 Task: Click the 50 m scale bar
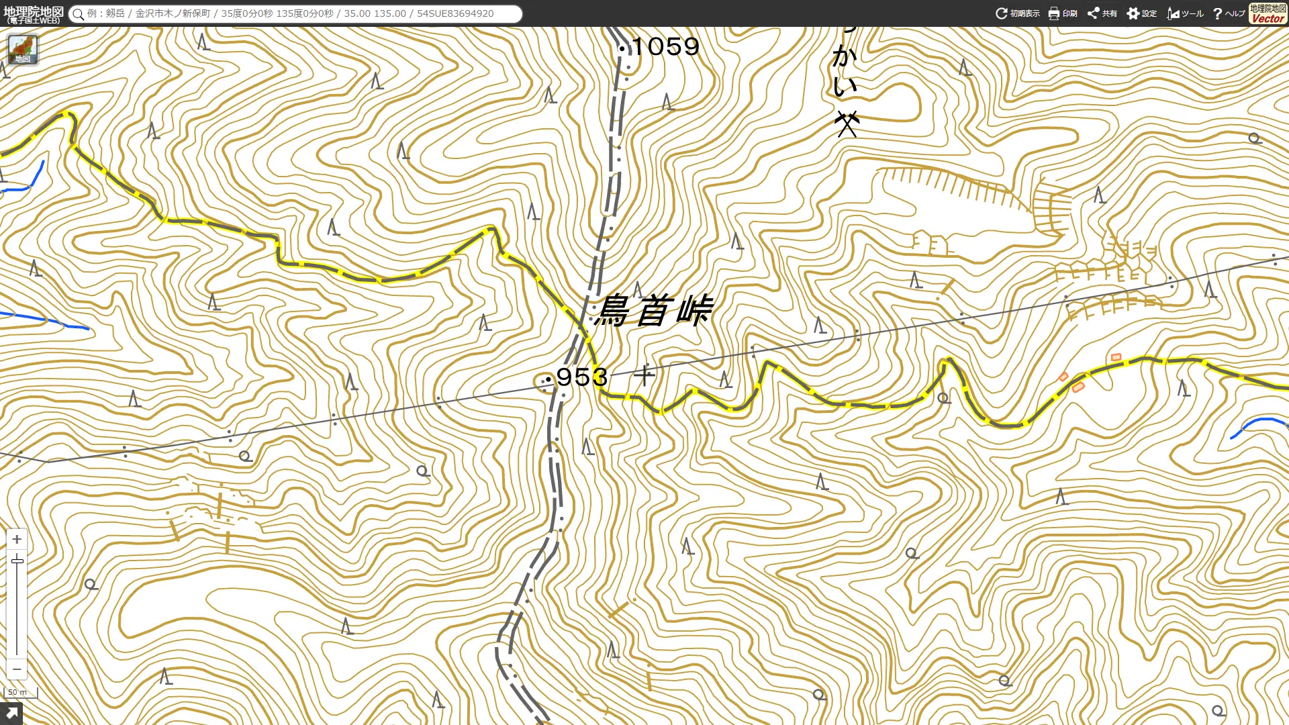21,693
